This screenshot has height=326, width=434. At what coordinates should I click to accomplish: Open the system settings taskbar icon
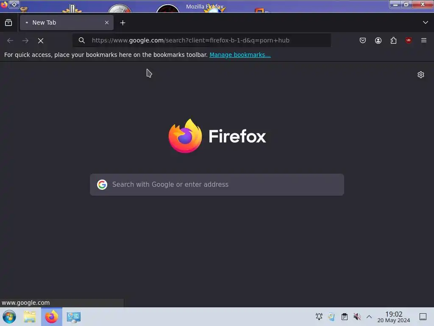pos(74,317)
